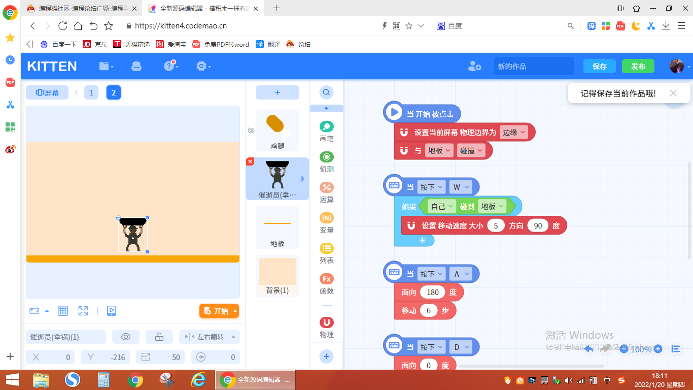Open the Windows Start button

(x=12, y=379)
